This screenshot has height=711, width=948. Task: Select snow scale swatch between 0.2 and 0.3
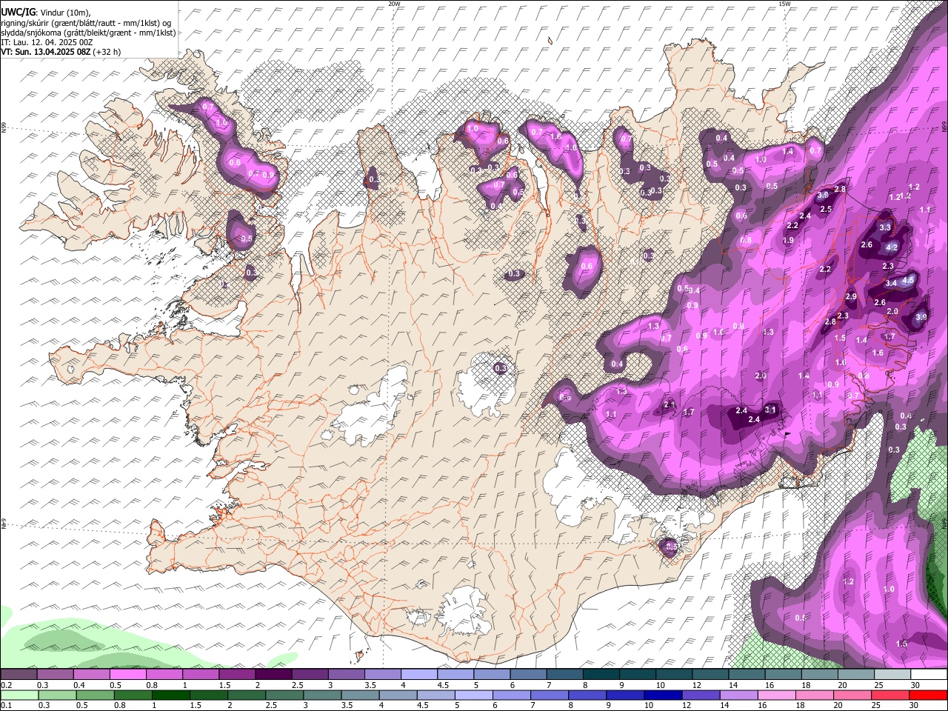pyautogui.click(x=19, y=675)
